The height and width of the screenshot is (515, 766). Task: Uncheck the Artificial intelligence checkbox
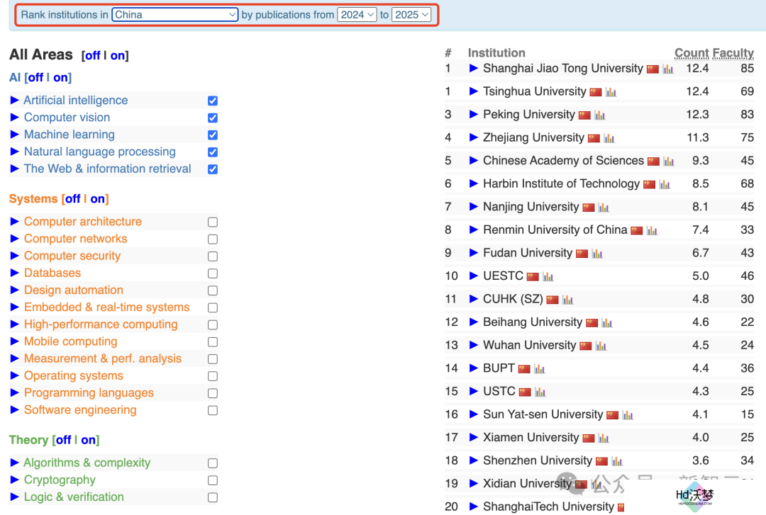[x=213, y=101]
